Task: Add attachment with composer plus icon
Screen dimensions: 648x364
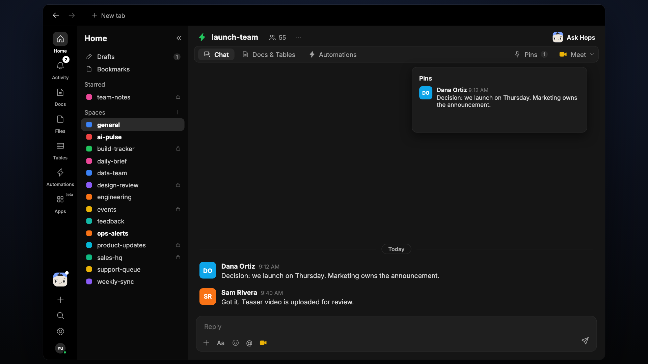Action: pos(206,343)
